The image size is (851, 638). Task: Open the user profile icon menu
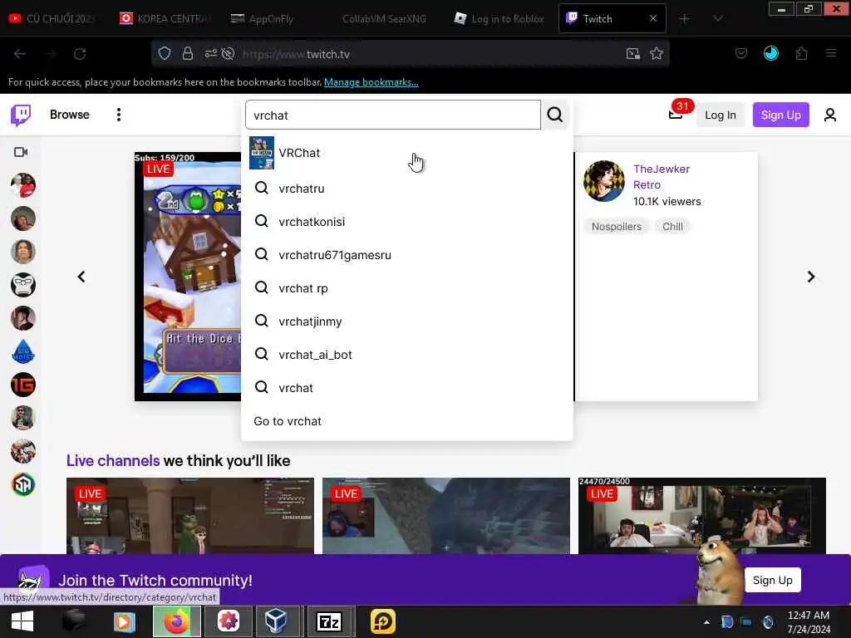coord(830,115)
